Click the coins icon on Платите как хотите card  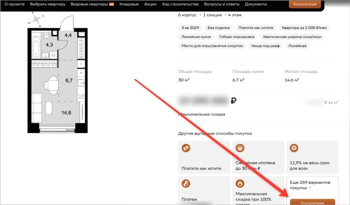tap(186, 148)
